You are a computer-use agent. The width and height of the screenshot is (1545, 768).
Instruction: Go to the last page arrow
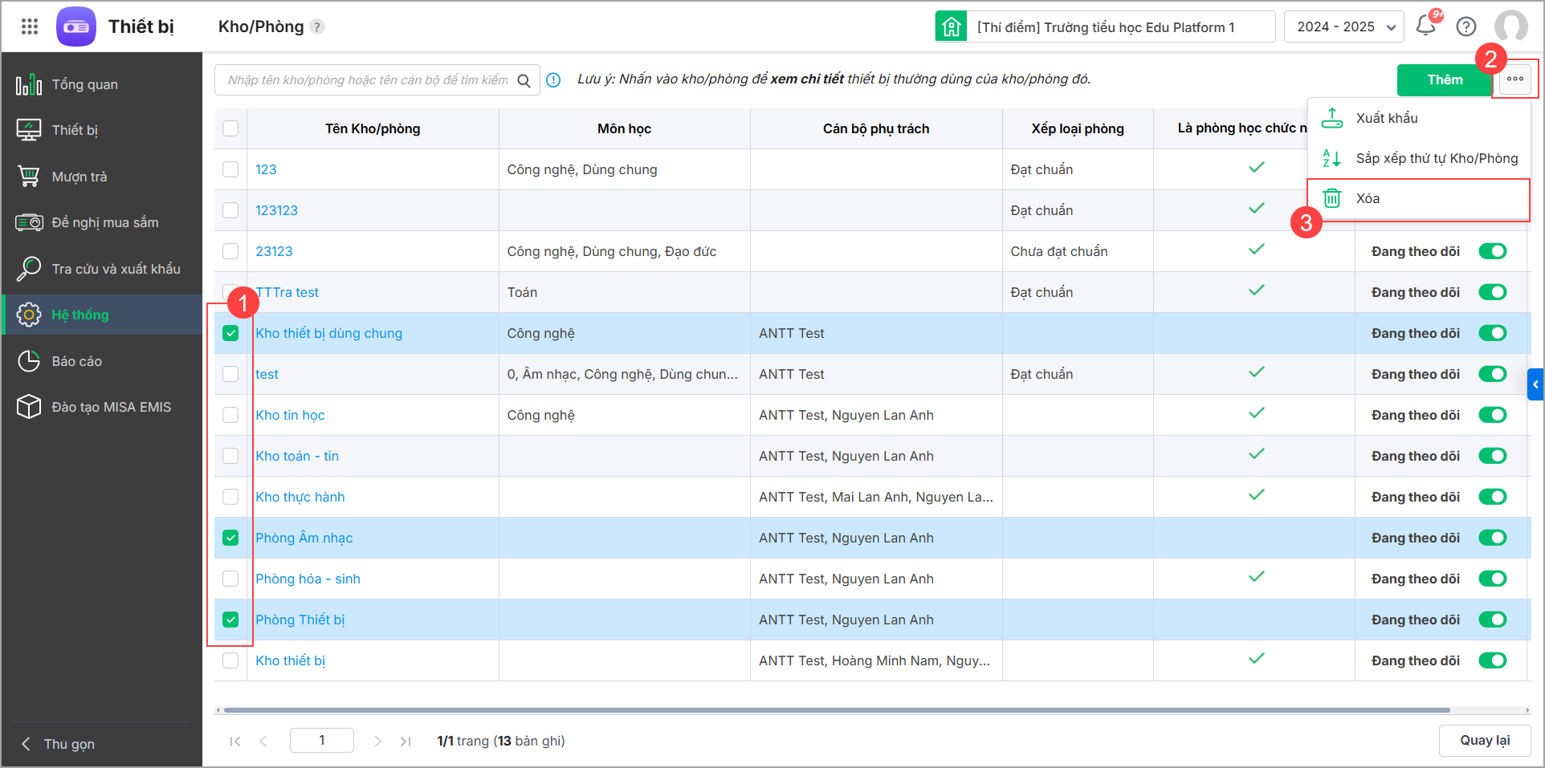pos(406,741)
